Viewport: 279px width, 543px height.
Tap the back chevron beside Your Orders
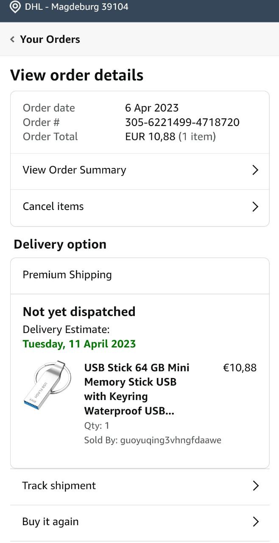(x=13, y=39)
